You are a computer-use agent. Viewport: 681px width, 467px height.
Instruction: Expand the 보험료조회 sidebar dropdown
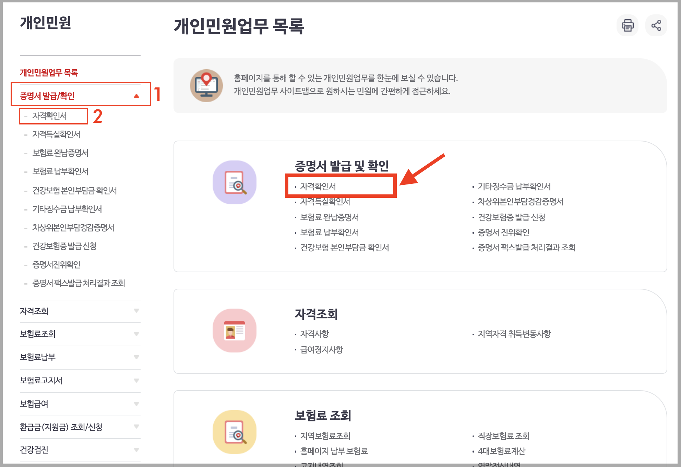click(x=136, y=334)
